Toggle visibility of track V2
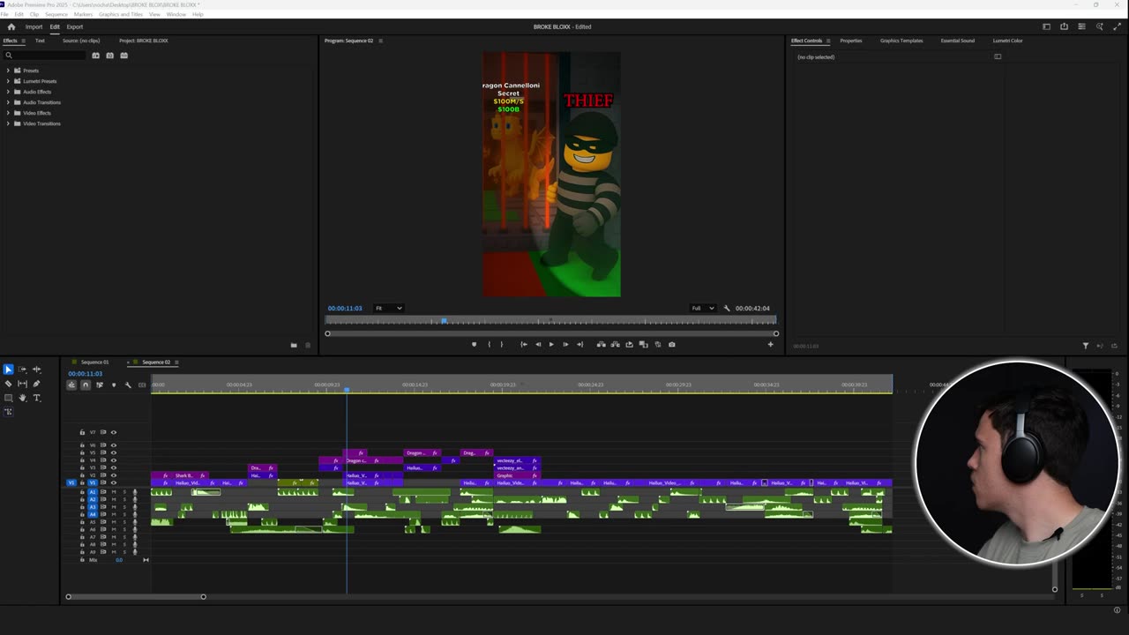This screenshot has height=635, width=1129. pyautogui.click(x=114, y=475)
